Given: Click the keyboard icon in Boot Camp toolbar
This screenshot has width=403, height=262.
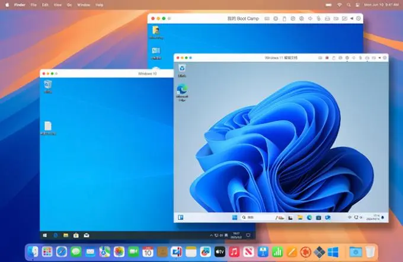Looking at the screenshot, I should tap(267, 18).
